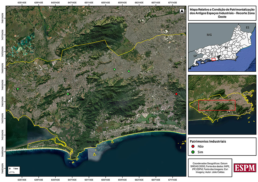The height and width of the screenshot is (182, 258).
Task: Click the 'SP' state label
Action: tap(195, 56)
